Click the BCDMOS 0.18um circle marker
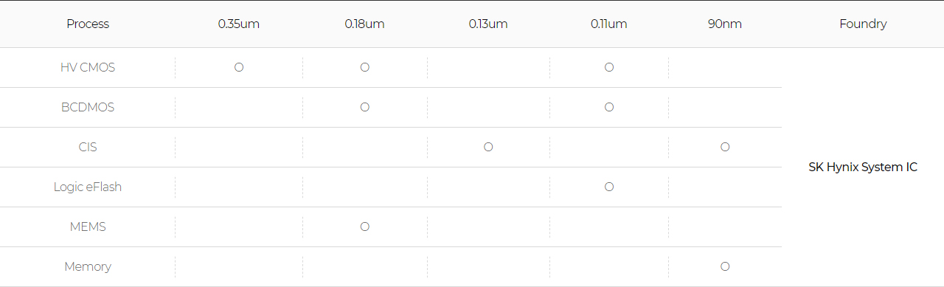This screenshot has width=944, height=287. click(x=364, y=107)
